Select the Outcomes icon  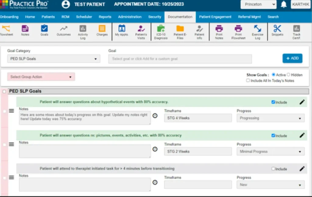point(63,31)
